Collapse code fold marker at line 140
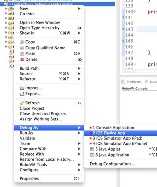The width and height of the screenshot is (157, 187). click(x=135, y=12)
